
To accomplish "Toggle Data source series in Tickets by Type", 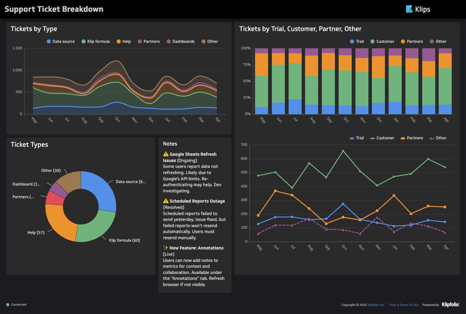I will 61,42.
